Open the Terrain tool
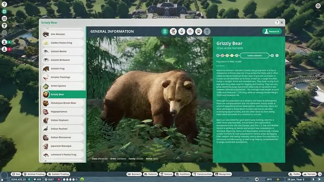Screen dimensions: 324x182 [309, 174]
